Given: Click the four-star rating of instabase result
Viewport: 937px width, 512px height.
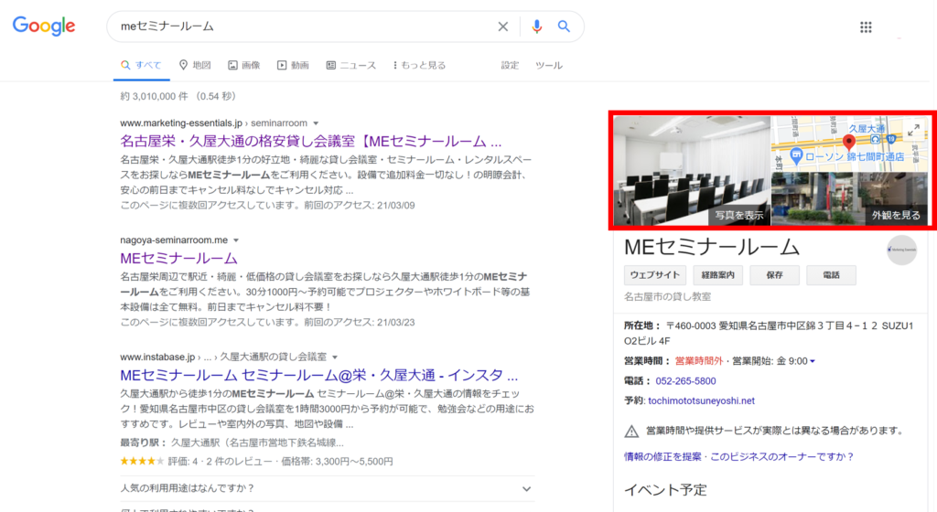Looking at the screenshot, I should 142,461.
